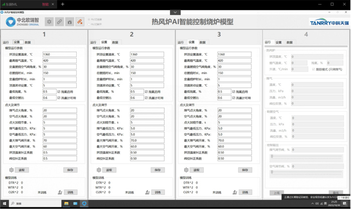The height and width of the screenshot is (209, 351).
Task: Switch to 运行 tab in panel 1
Action: click(6, 43)
